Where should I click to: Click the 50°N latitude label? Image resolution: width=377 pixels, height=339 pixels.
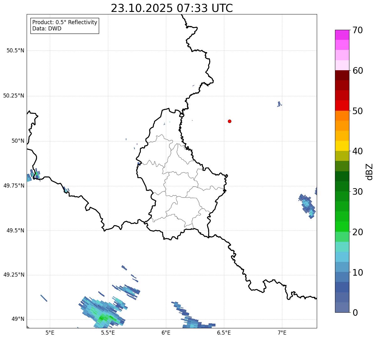(x=18, y=141)
